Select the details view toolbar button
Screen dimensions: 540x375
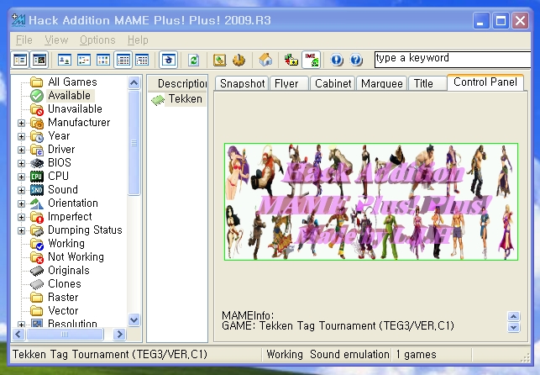pyautogui.click(x=123, y=60)
